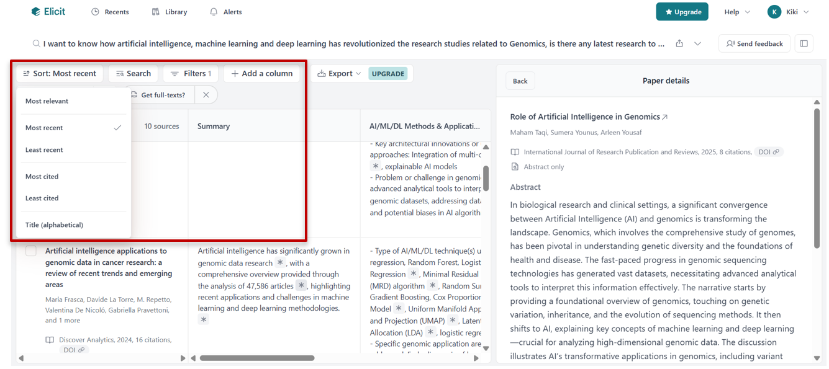This screenshot has width=829, height=369.
Task: Open the Library panel
Action: pyautogui.click(x=169, y=11)
